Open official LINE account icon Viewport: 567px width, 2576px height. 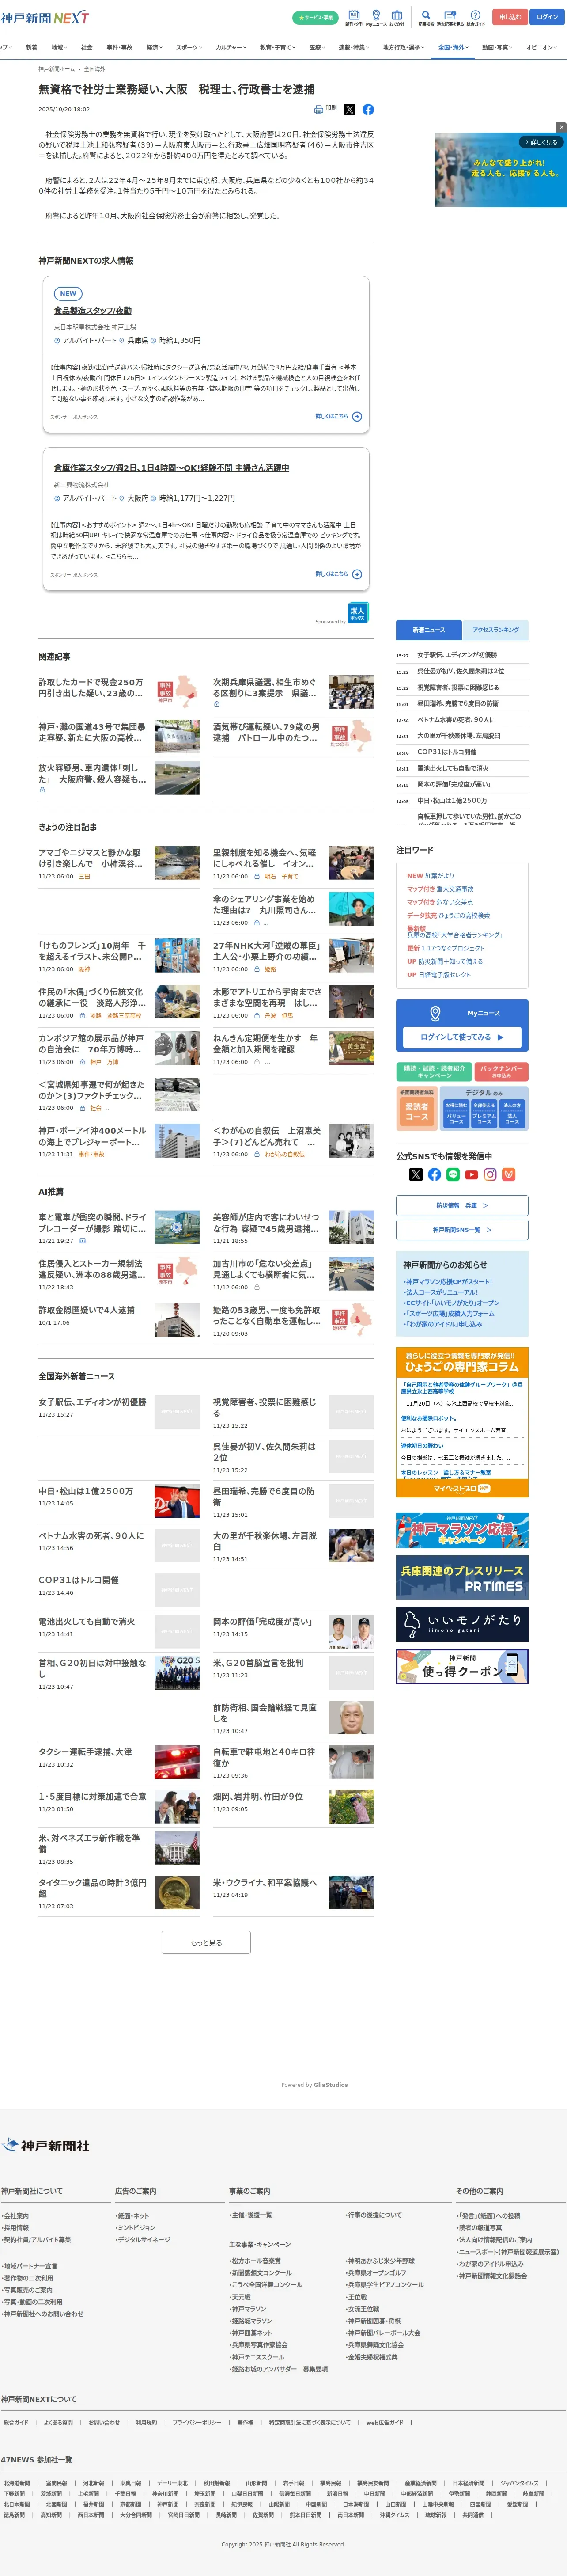[x=453, y=1174]
